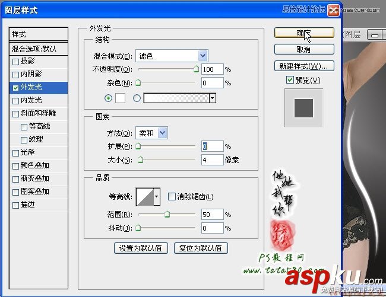Open the gradient picker dropdown arrow

(x=213, y=98)
